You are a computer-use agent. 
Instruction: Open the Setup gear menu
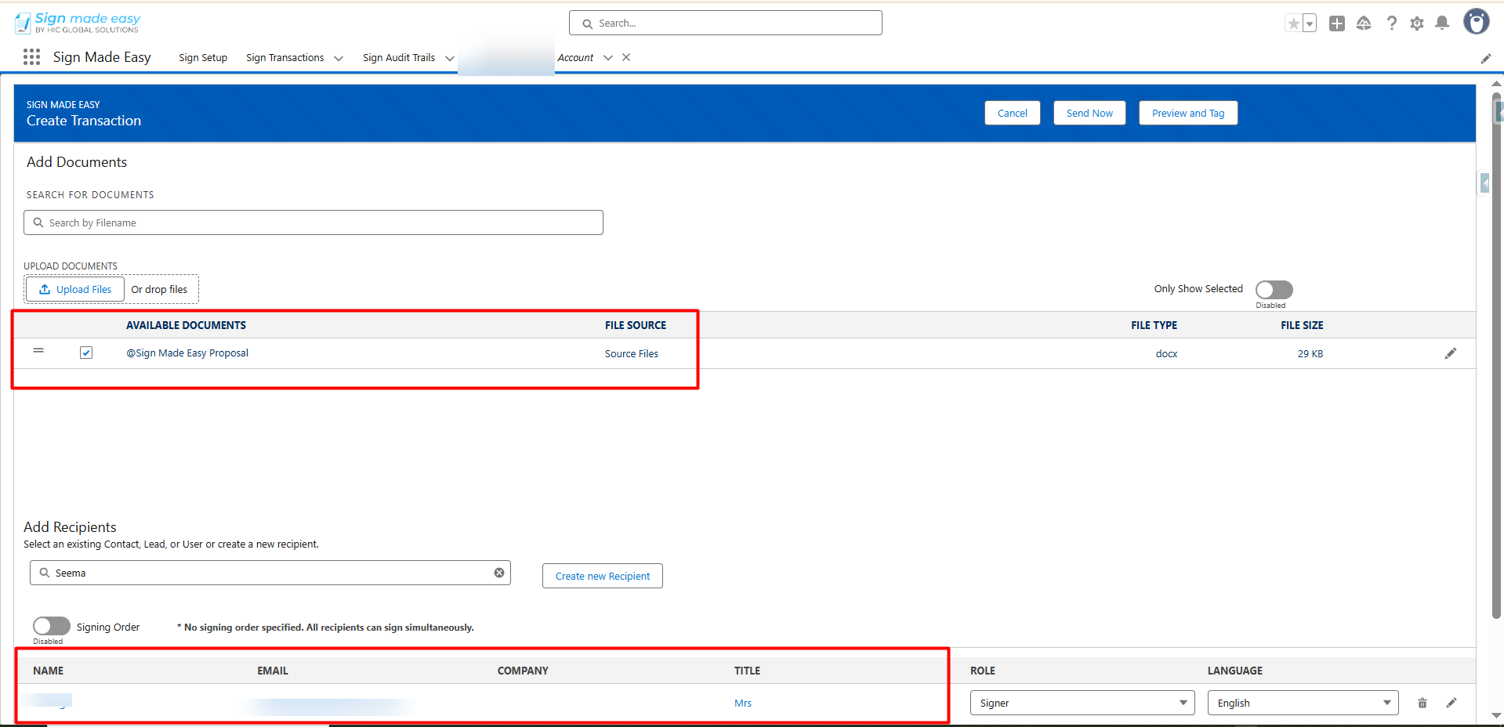tap(1417, 24)
